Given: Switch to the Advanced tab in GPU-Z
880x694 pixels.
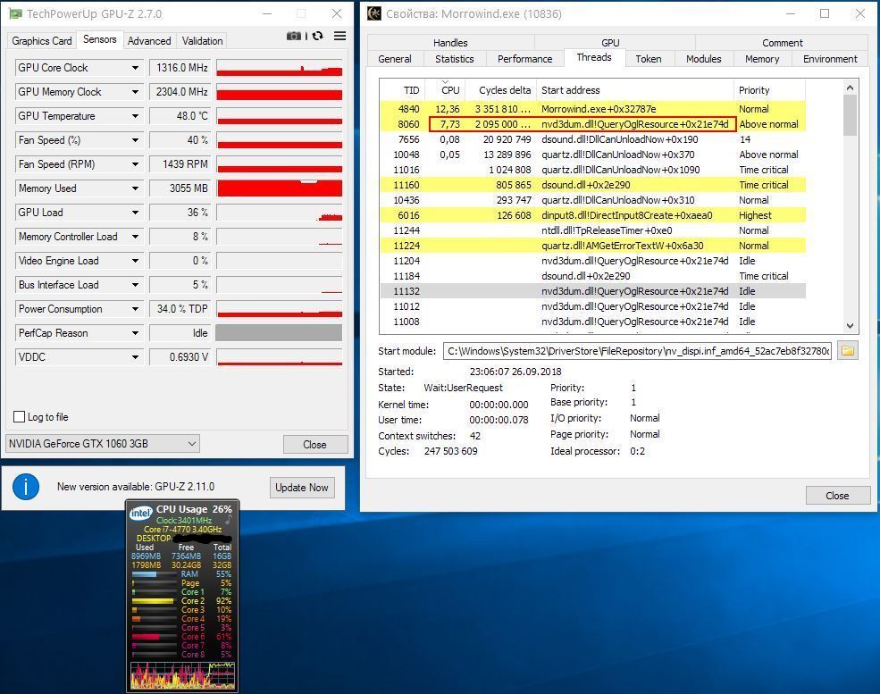Looking at the screenshot, I should pyautogui.click(x=149, y=41).
